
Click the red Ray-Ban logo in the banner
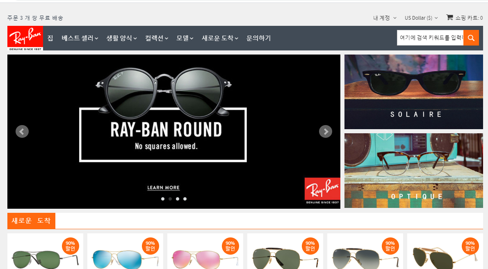pos(322,191)
